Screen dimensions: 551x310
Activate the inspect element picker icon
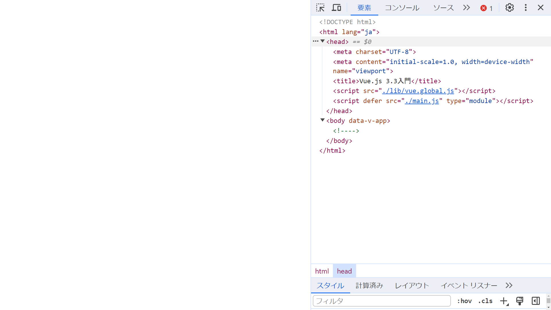pyautogui.click(x=320, y=8)
